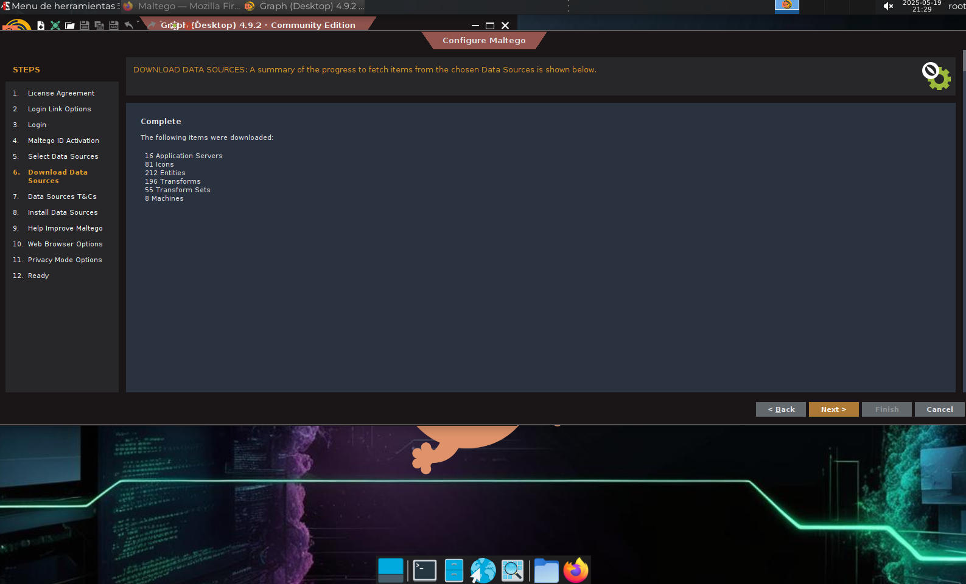Screen dimensions: 966x584
Task: Click the date and time clock
Action: click(x=922, y=6)
